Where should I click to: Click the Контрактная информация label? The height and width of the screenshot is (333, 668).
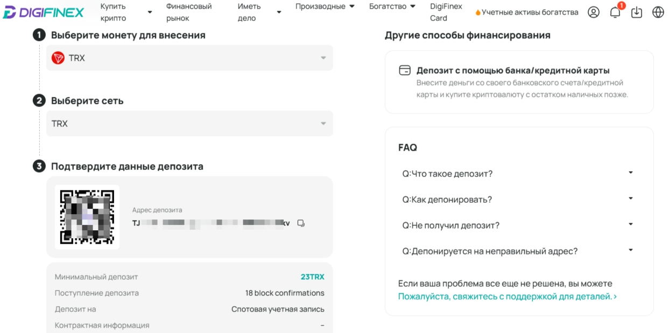[x=102, y=325]
